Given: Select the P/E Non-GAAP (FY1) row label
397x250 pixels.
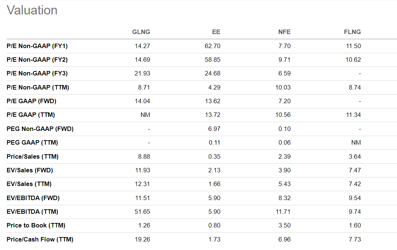Looking at the screenshot, I should point(37,46).
